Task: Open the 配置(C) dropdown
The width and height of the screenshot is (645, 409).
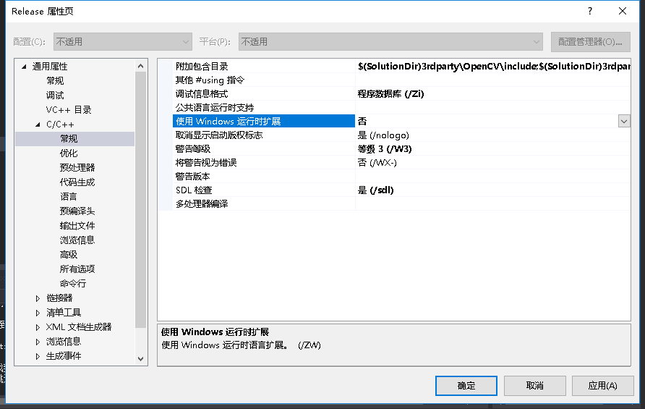Action: coord(123,41)
